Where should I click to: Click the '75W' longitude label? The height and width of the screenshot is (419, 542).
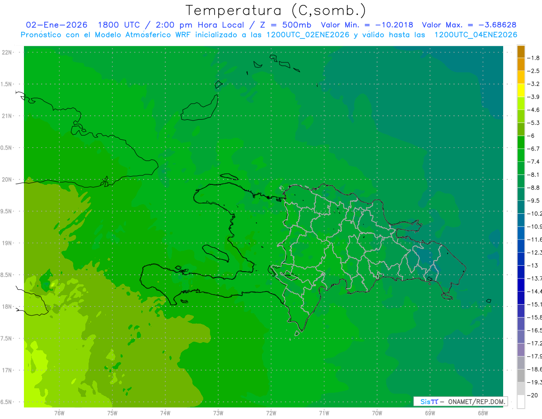click(112, 413)
